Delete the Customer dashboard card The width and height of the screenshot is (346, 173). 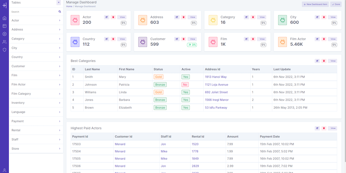tap(183, 39)
